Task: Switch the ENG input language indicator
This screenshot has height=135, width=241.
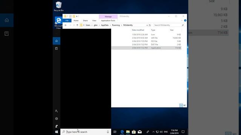Action: coord(166,132)
